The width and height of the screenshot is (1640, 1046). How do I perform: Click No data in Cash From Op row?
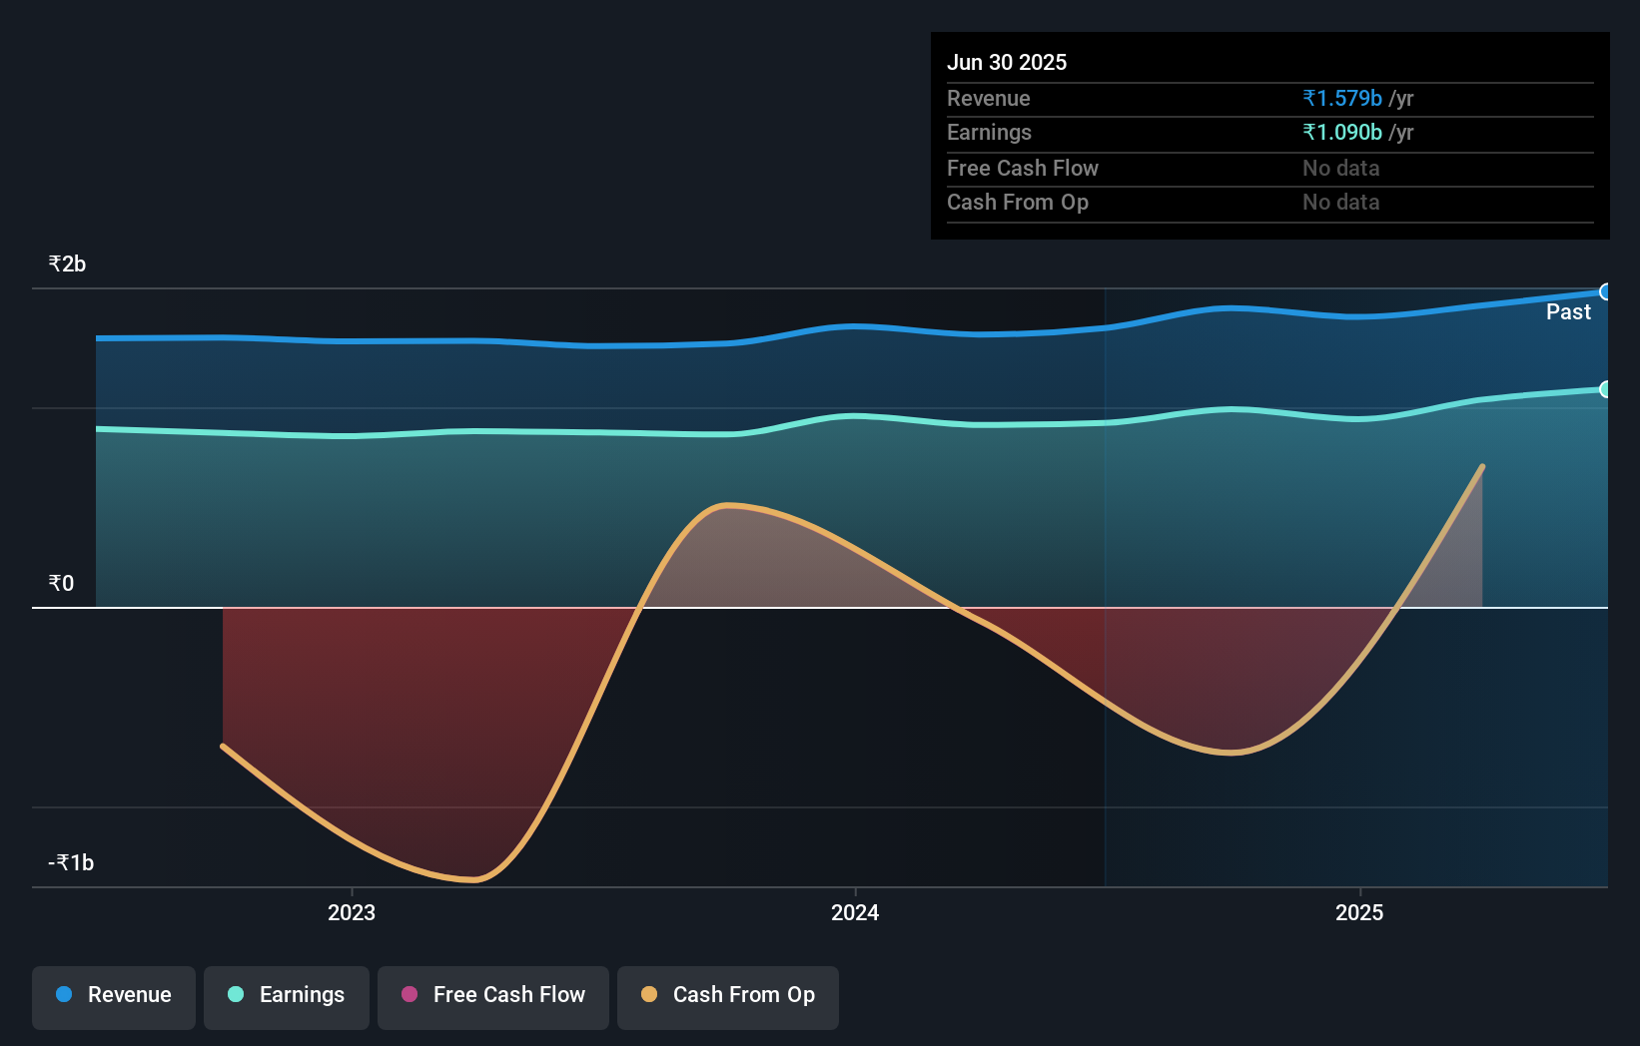[x=1341, y=202]
